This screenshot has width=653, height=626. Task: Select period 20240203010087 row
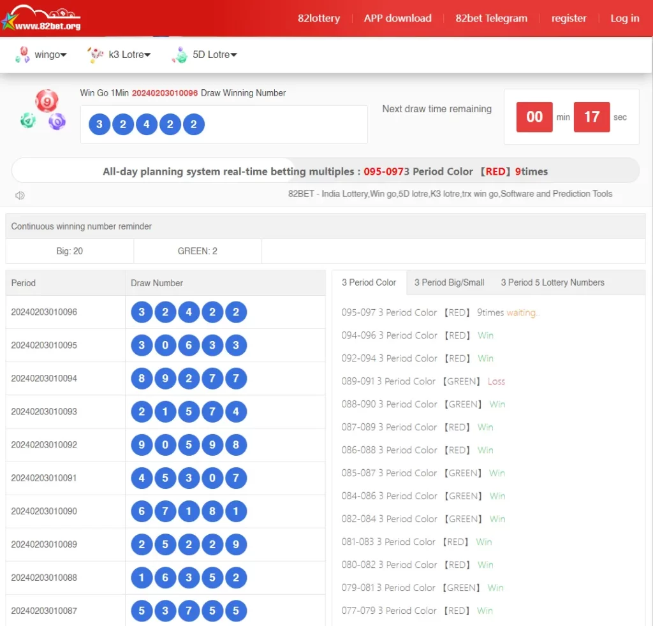click(x=165, y=611)
